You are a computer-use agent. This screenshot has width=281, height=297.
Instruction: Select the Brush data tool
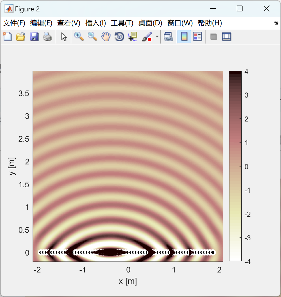pos(147,37)
